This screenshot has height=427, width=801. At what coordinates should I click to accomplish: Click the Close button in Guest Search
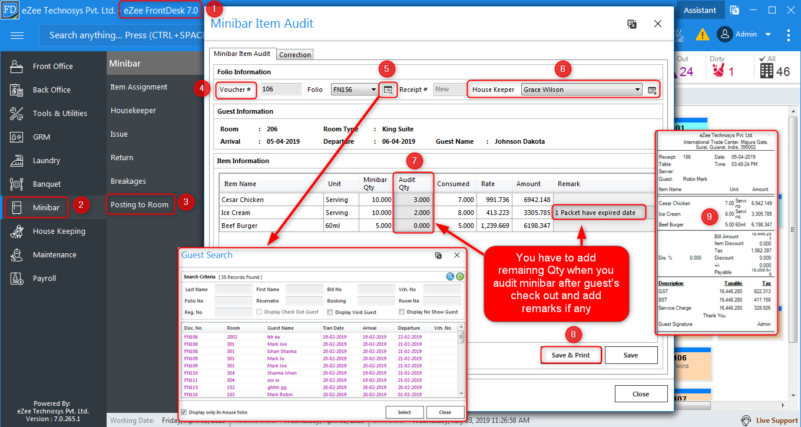coord(445,412)
